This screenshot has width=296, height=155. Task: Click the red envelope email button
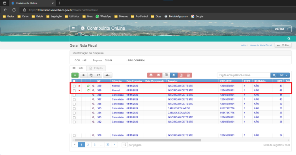pos(159,75)
